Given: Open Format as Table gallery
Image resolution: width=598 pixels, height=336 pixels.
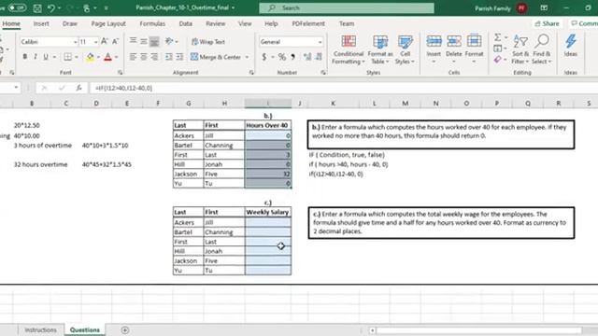Looking at the screenshot, I should coord(380,49).
